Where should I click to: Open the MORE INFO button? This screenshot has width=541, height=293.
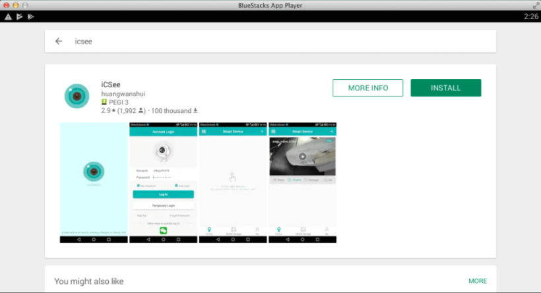pyautogui.click(x=367, y=88)
